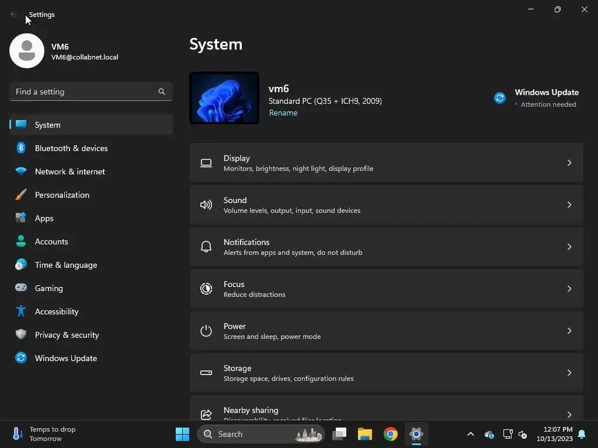Launch Google Chrome from the taskbar
The image size is (598, 448).
391,434
